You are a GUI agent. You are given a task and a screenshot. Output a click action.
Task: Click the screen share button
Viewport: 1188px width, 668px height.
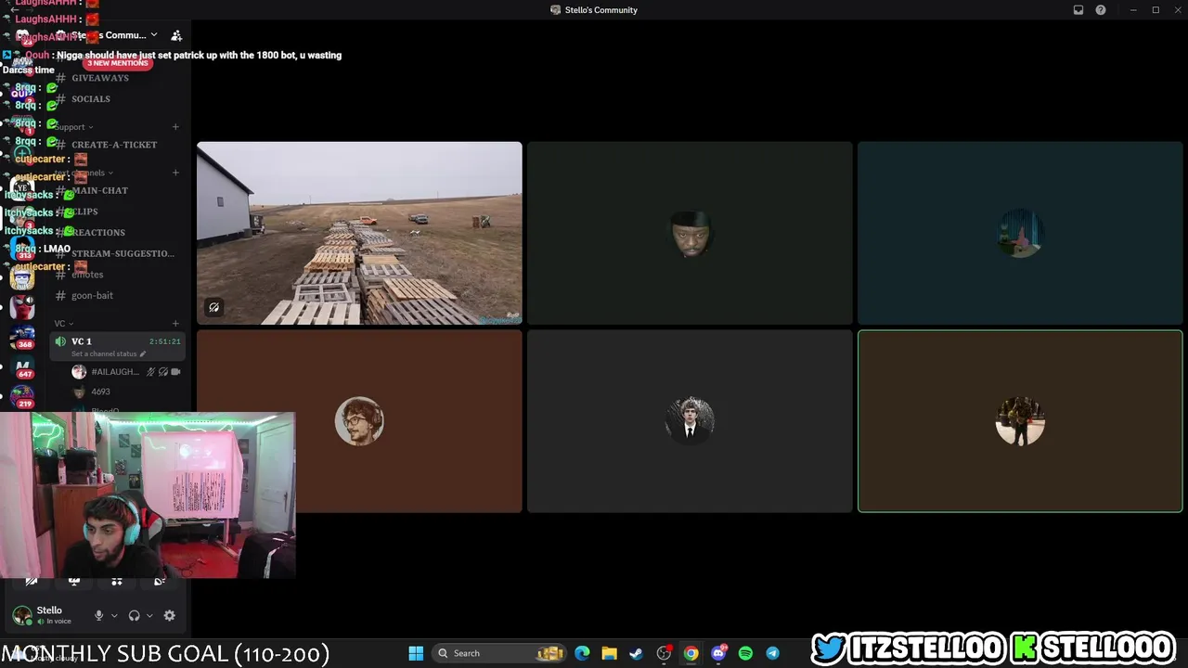click(x=74, y=582)
